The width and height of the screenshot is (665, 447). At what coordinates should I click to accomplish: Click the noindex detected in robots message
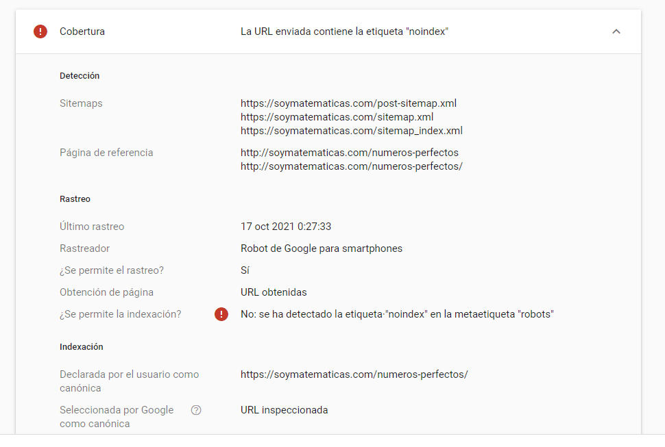pyautogui.click(x=397, y=314)
